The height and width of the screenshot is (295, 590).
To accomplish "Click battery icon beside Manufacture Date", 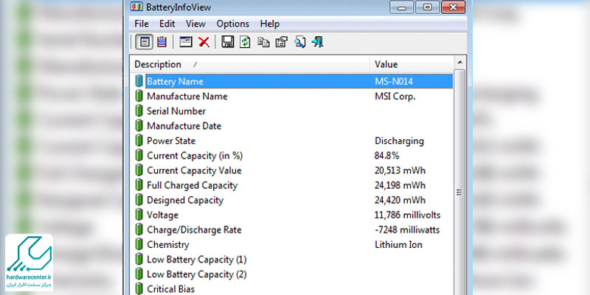I will coord(139,125).
